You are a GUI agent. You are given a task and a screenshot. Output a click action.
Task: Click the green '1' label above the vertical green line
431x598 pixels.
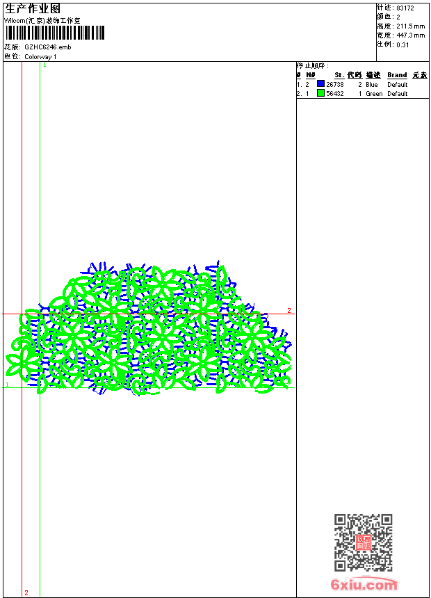(x=44, y=65)
